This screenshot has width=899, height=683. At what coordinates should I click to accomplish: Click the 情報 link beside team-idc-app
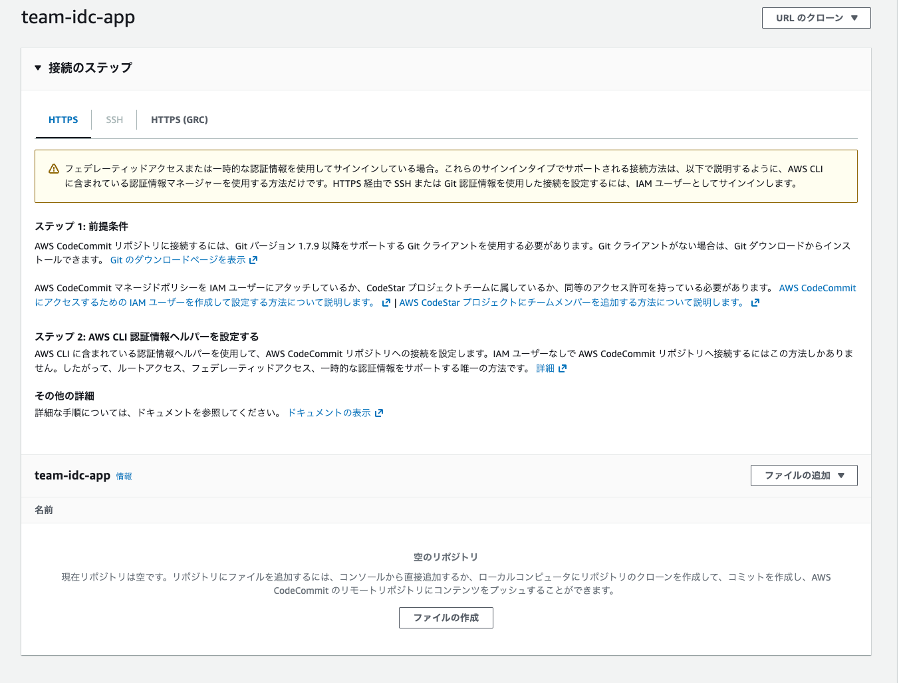(124, 477)
